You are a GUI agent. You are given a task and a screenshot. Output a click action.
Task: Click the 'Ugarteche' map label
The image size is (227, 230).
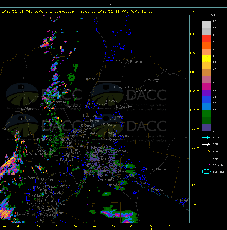tap(67, 173)
